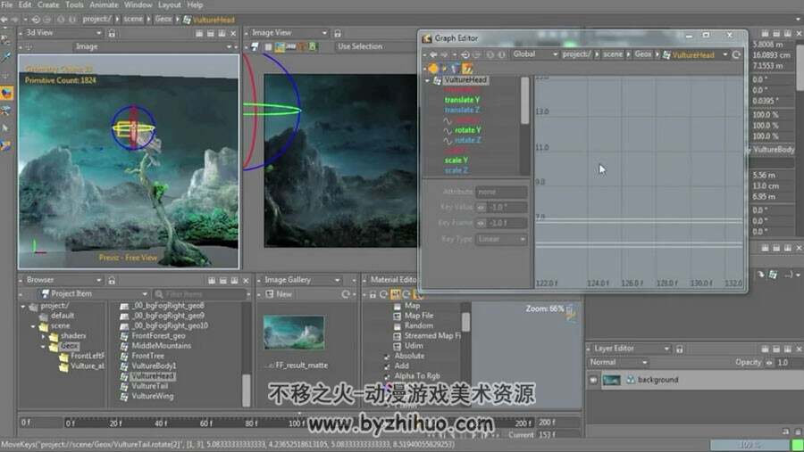Select the scale Z curve
804x452 pixels.
tap(456, 170)
